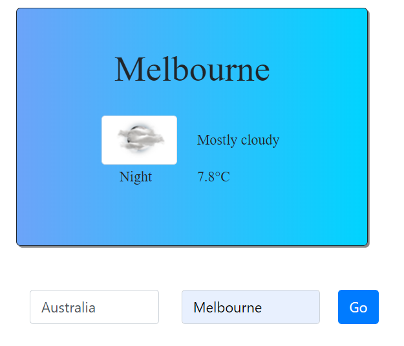The image size is (404, 346).
Task: Submit the search with the Go button
Action: [358, 307]
